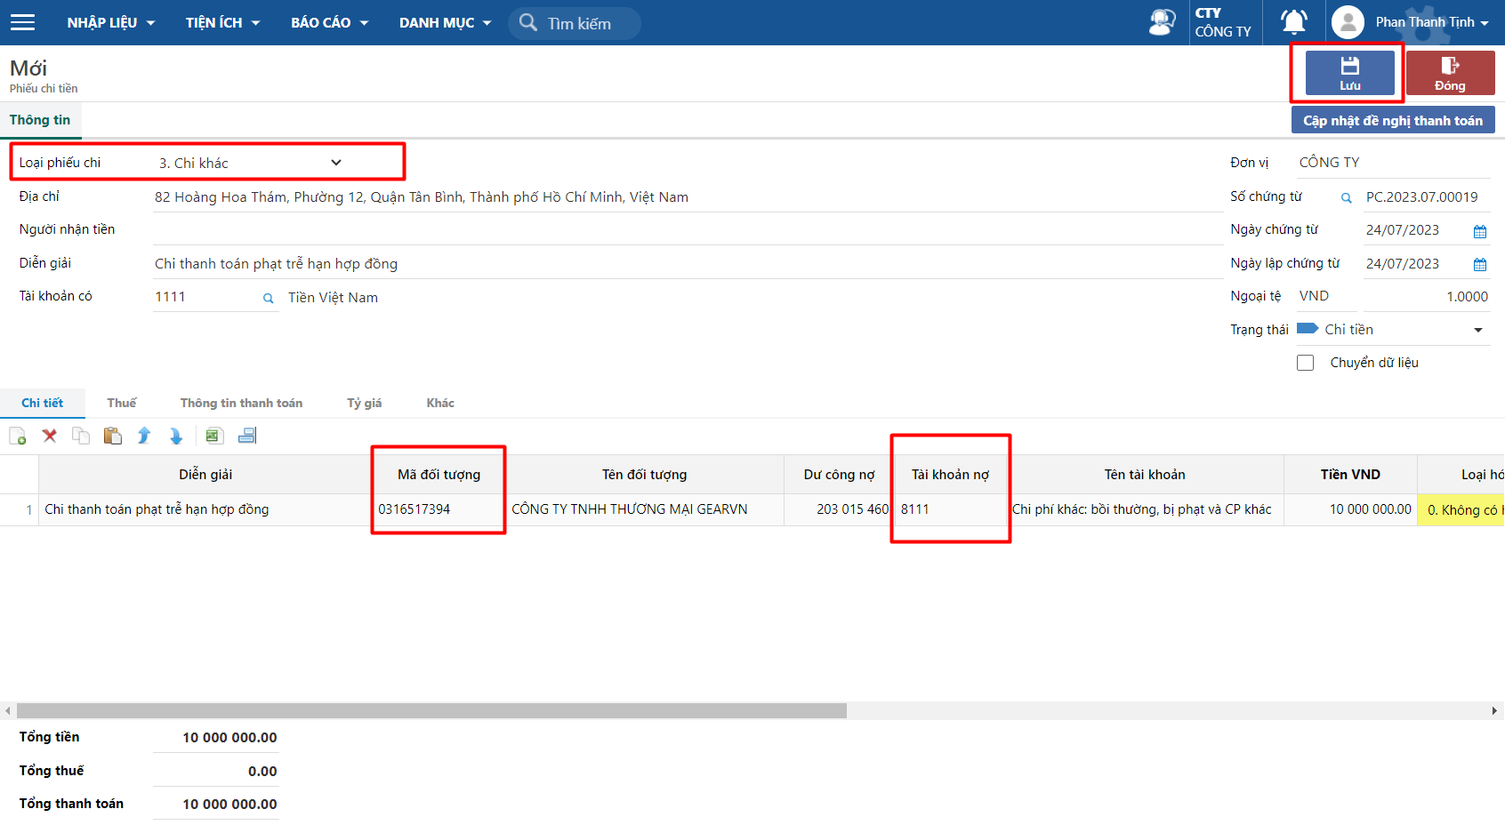
Task: Open the notification bell
Action: click(x=1294, y=22)
